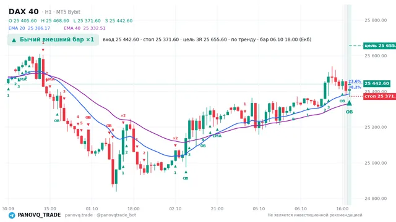The width and height of the screenshot is (396, 222).
Task: Click the 'DAX 40' title text
Action: pos(24,12)
